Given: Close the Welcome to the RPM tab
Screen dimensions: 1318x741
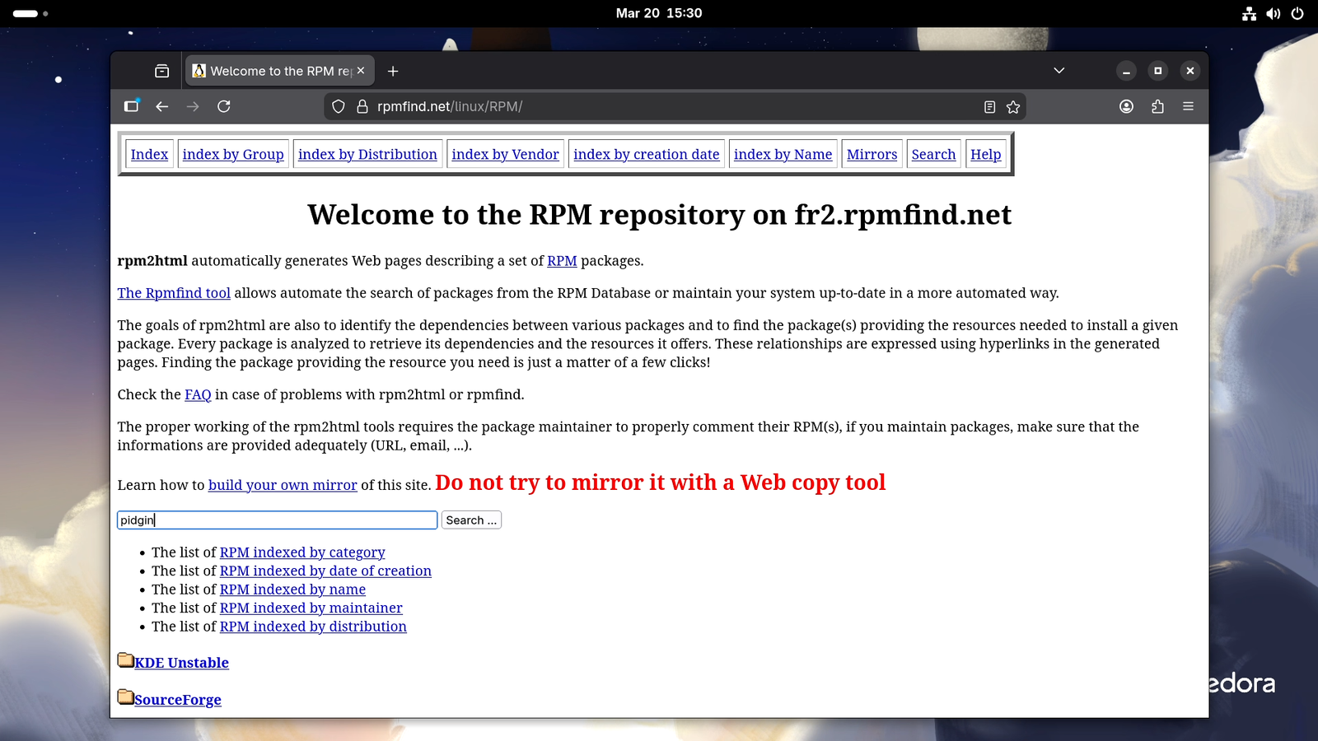Looking at the screenshot, I should (361, 71).
